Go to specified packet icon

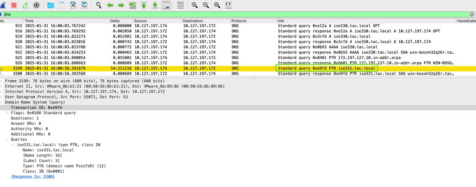click(x=132, y=5)
